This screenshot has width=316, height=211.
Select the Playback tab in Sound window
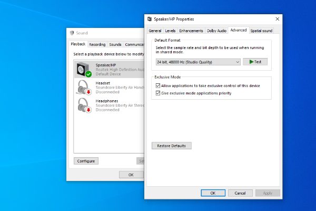pos(78,44)
